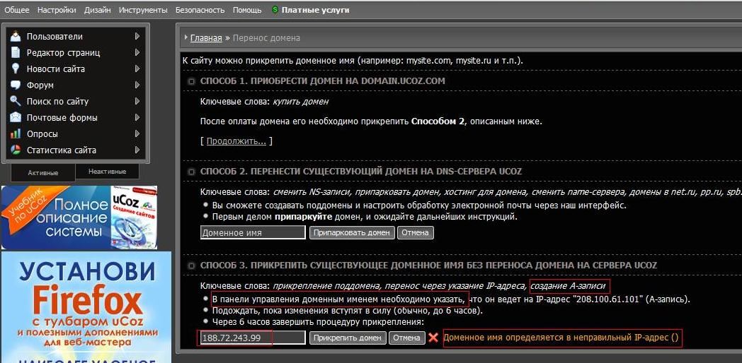Open Платные услуги menu item
Viewport: 742px width, 363px height.
coord(316,10)
